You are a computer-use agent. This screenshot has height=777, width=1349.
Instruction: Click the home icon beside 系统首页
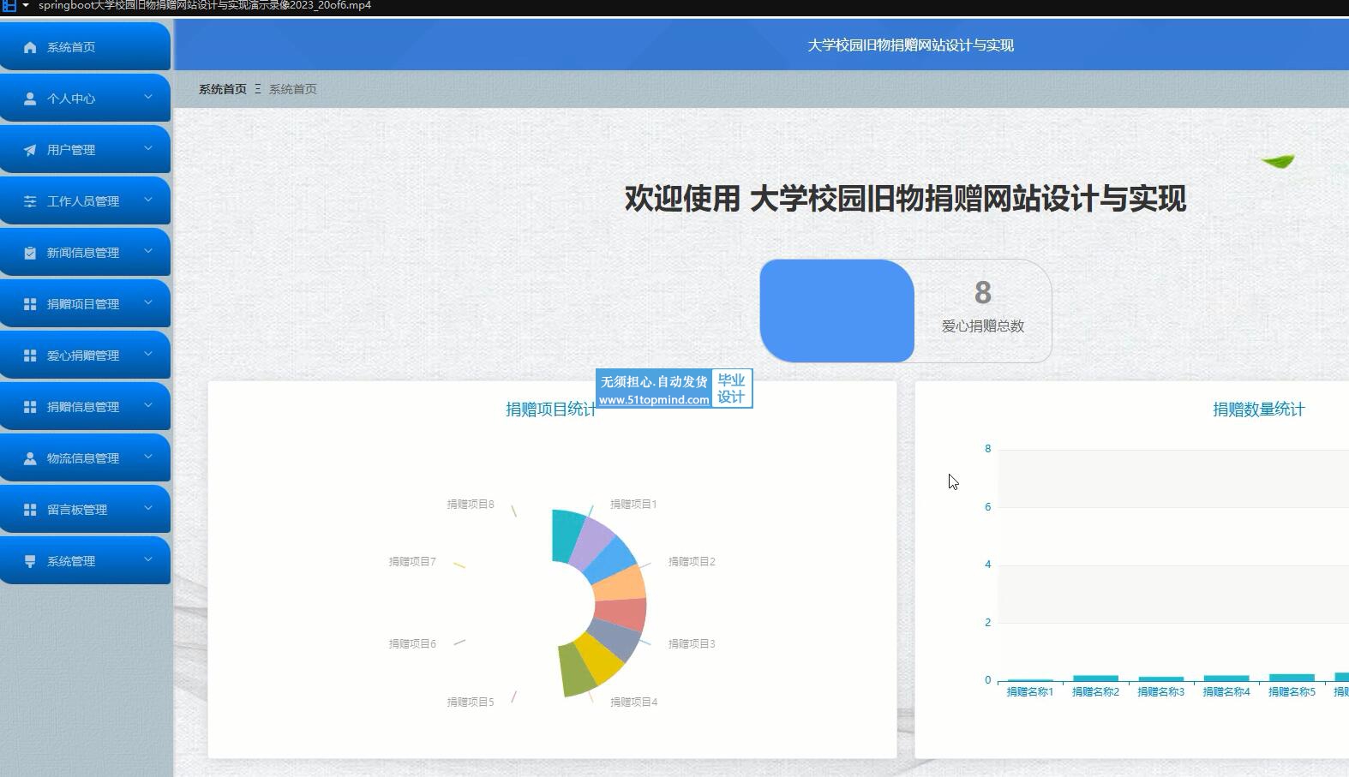[30, 47]
